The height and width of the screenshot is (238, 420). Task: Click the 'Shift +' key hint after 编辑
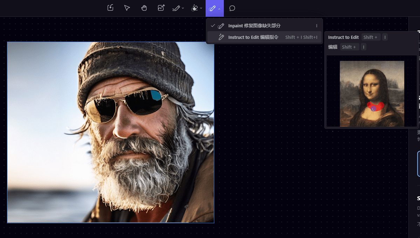[349, 47]
